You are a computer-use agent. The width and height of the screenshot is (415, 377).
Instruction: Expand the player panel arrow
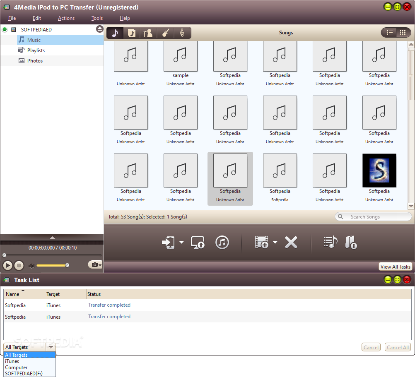tap(53, 238)
